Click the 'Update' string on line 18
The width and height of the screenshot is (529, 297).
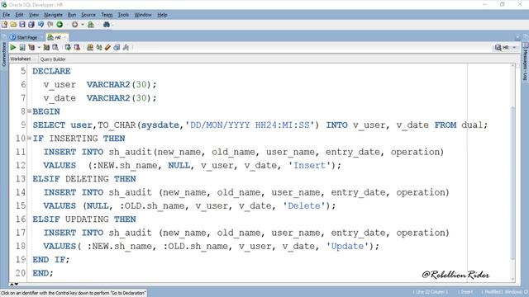click(x=347, y=246)
